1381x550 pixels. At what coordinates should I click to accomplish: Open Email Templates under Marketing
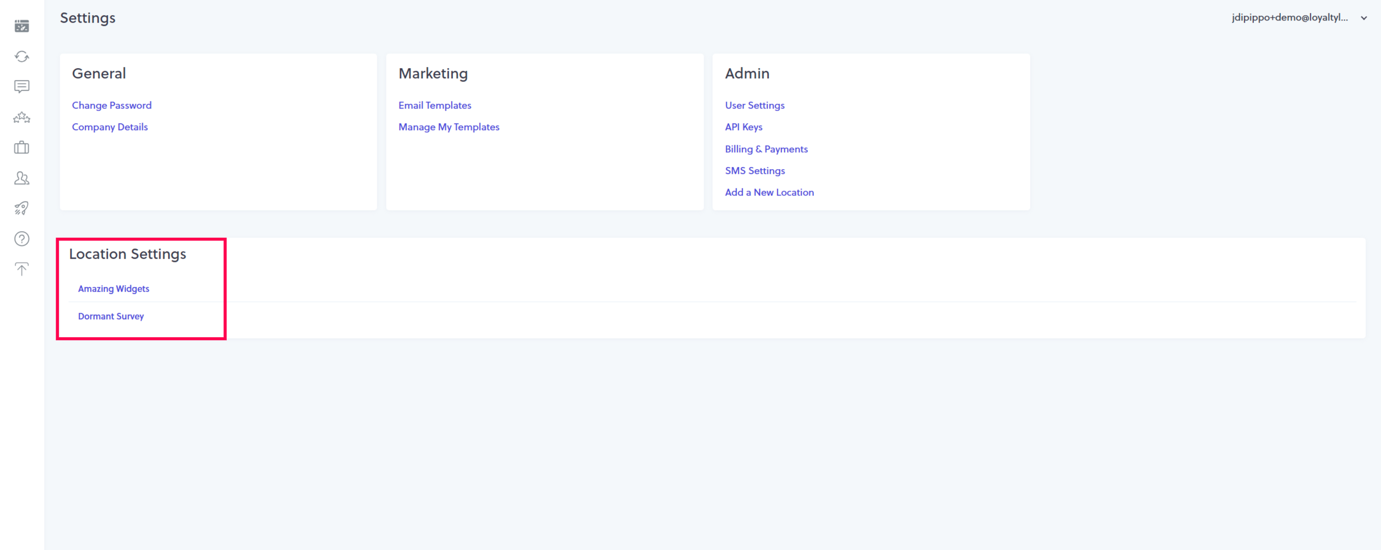click(435, 105)
